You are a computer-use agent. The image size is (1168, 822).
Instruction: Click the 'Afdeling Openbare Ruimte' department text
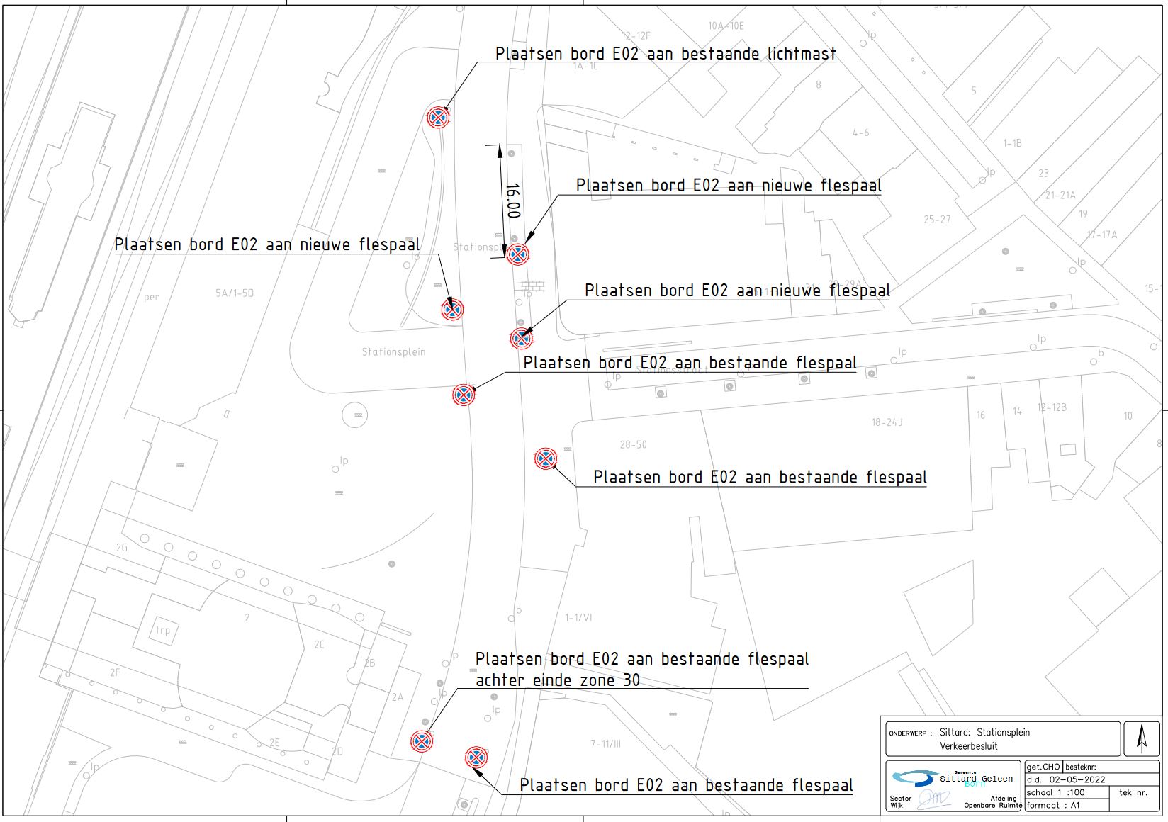(992, 801)
